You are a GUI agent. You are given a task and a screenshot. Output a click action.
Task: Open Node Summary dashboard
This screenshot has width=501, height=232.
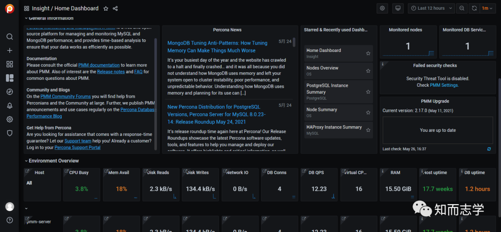point(322,110)
